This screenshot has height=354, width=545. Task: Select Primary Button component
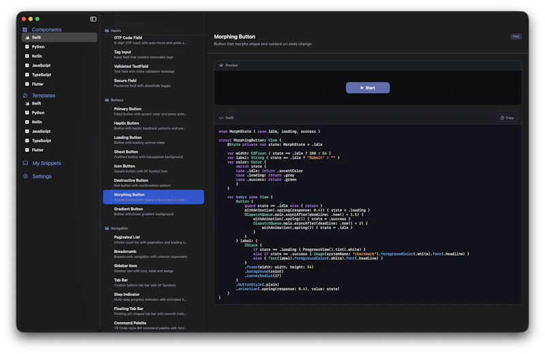154,111
